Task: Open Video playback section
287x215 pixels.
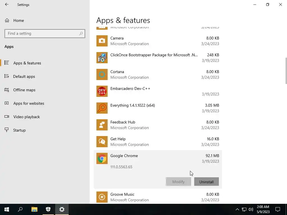Action: pyautogui.click(x=45, y=117)
